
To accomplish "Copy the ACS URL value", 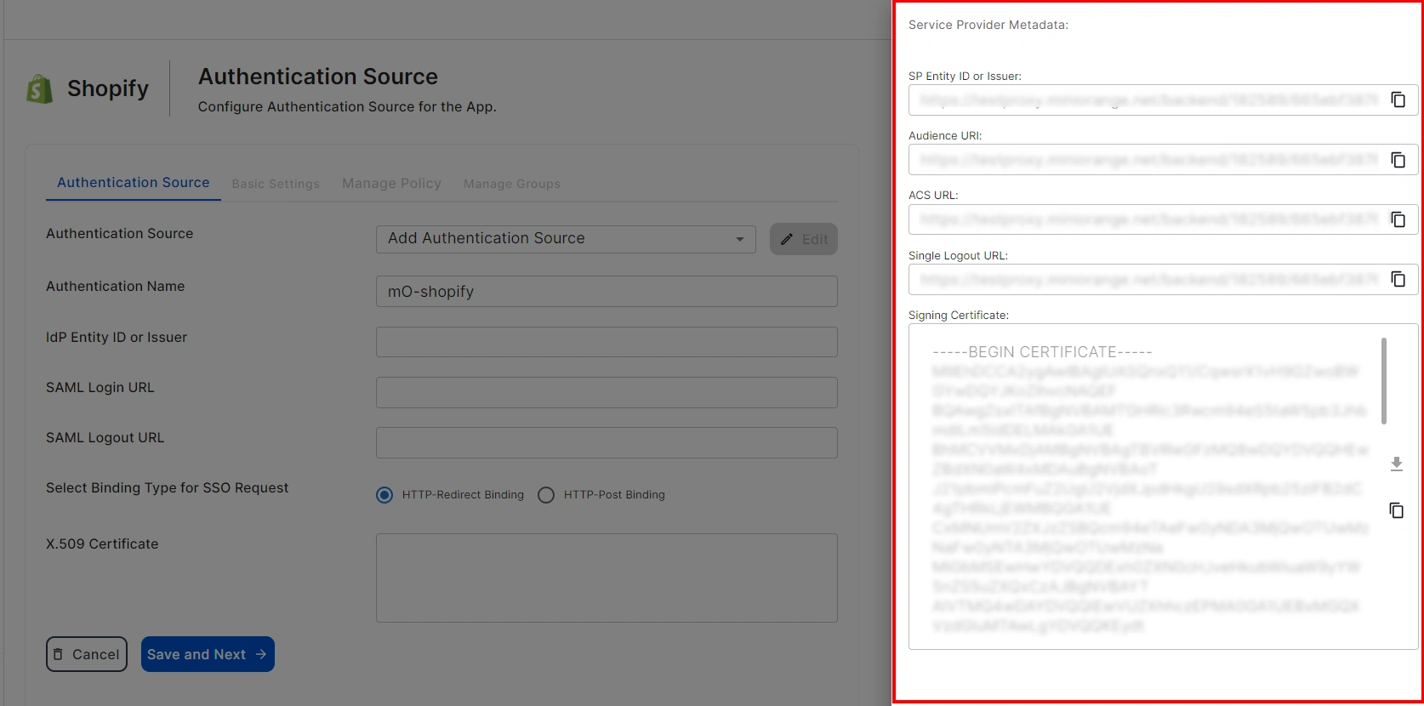I will (1398, 219).
